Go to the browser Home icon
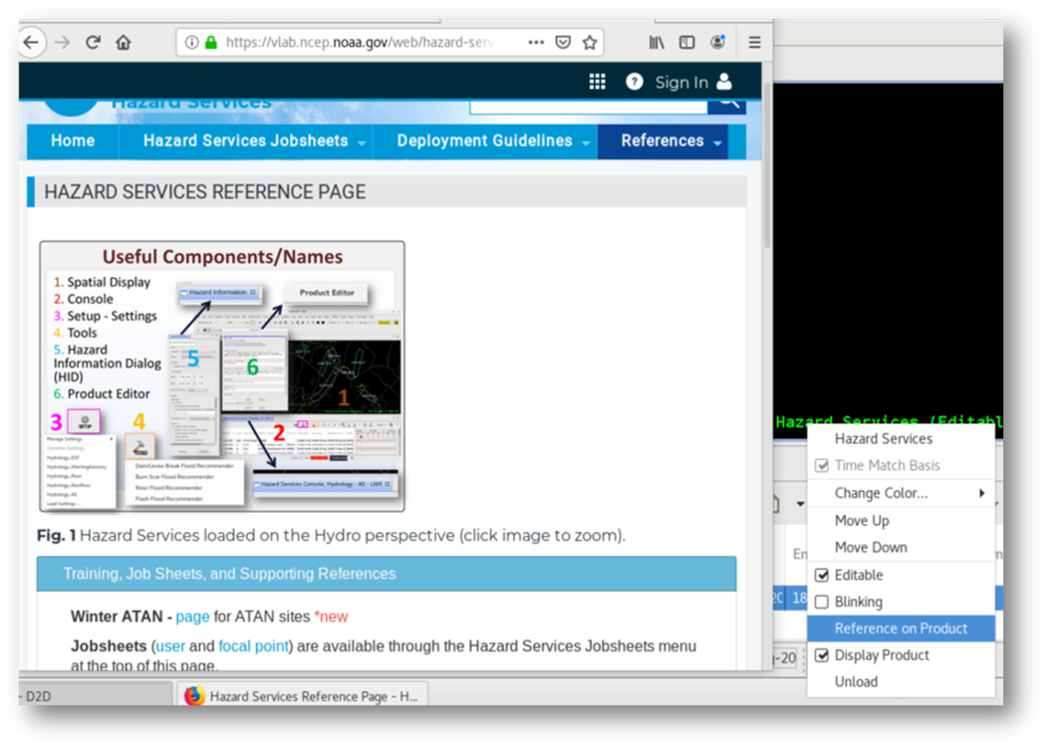 pyautogui.click(x=124, y=43)
